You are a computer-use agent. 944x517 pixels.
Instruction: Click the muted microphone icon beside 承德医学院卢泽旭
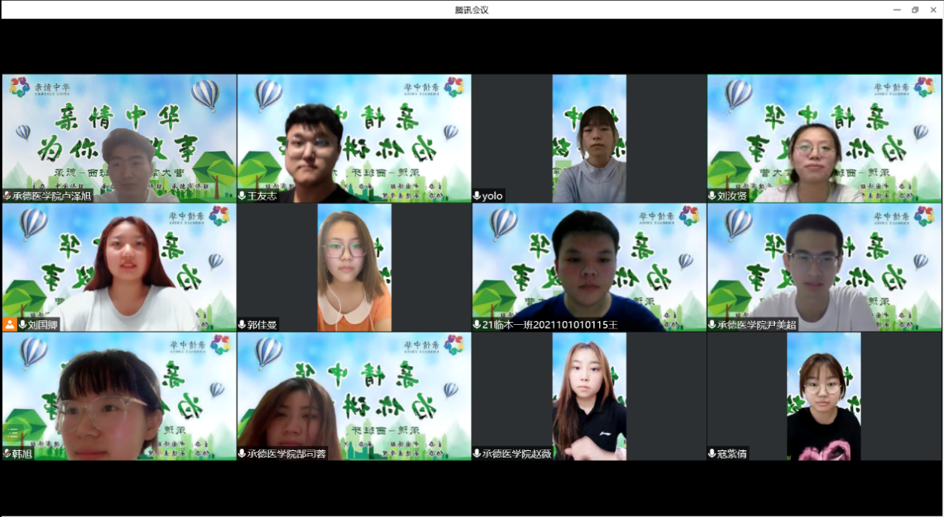point(7,196)
